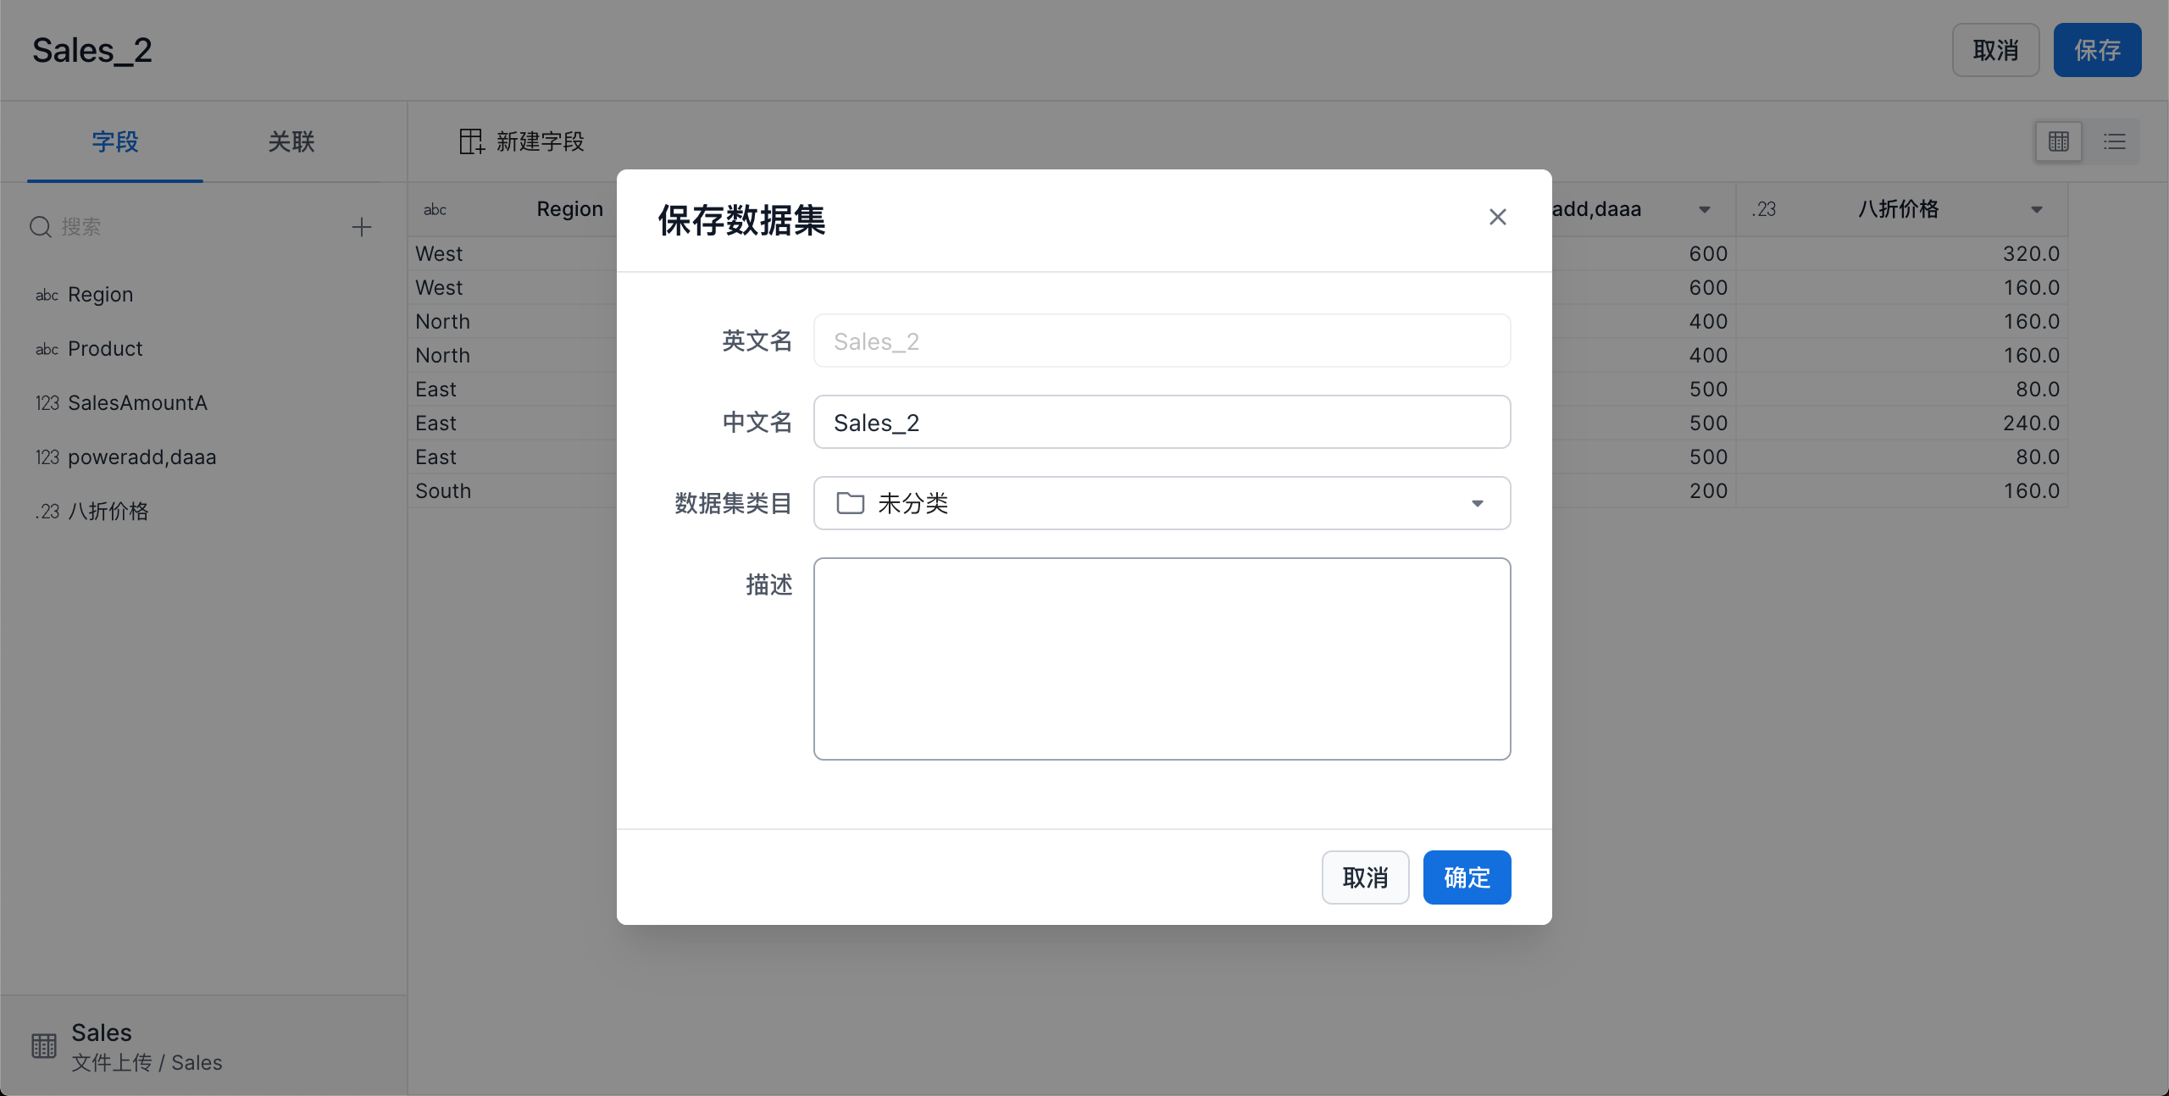Click the search magnifier icon

tap(41, 227)
